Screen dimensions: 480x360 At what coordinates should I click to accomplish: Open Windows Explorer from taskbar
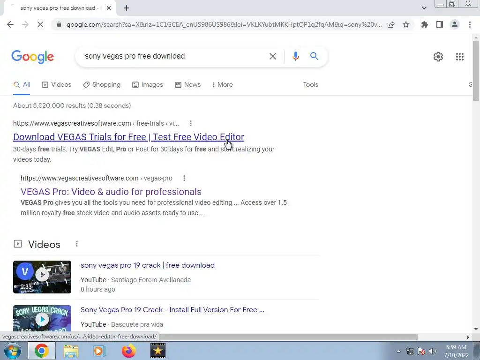[x=71, y=351]
